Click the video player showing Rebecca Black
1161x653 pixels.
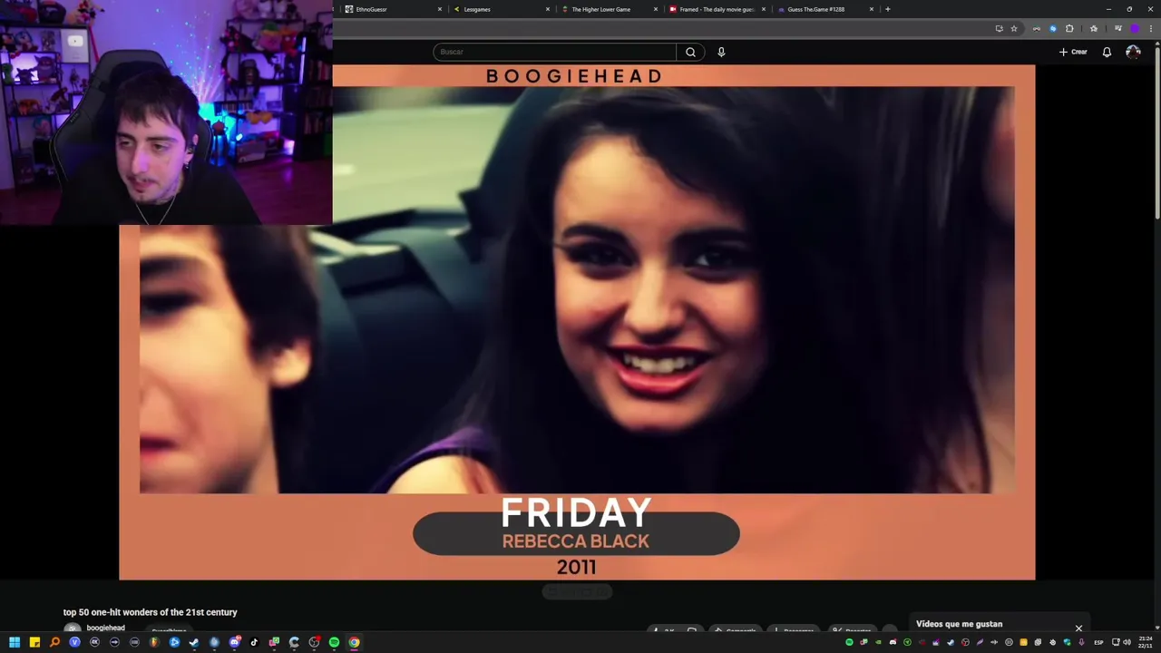point(577,322)
